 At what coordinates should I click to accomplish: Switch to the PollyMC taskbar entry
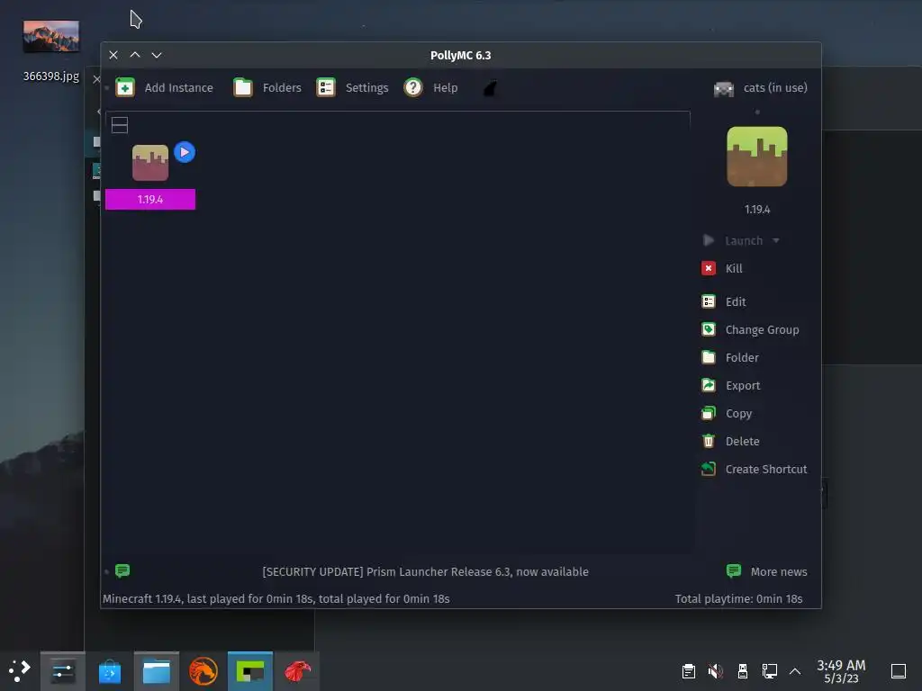click(x=250, y=671)
